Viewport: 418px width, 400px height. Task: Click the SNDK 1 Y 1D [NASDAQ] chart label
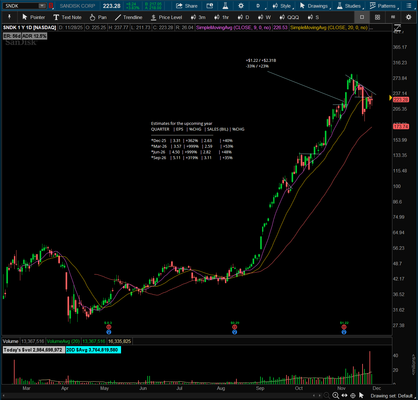[x=29, y=28]
